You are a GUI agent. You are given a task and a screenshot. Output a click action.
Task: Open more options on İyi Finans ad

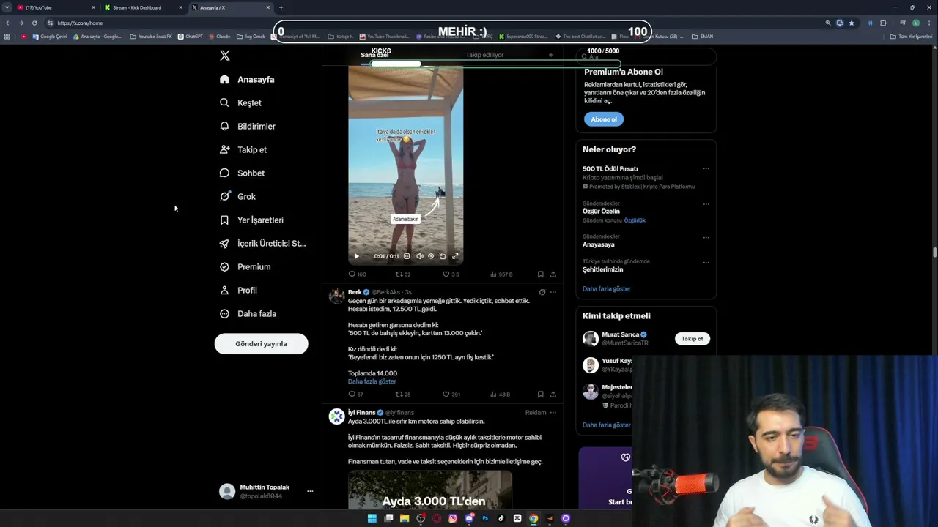click(x=553, y=413)
